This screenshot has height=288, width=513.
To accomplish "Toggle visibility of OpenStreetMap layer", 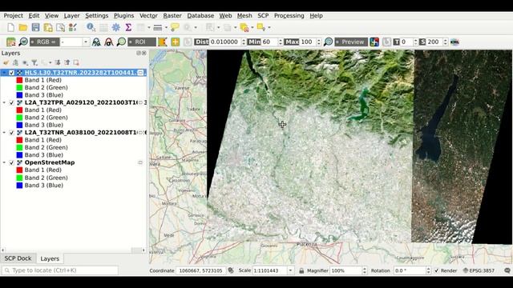I will tap(12, 162).
